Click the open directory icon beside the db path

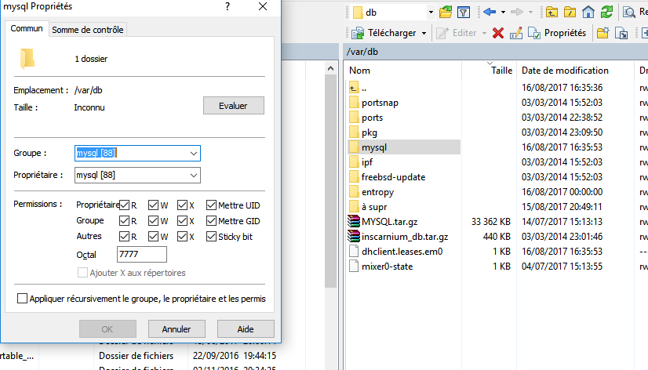pyautogui.click(x=446, y=12)
